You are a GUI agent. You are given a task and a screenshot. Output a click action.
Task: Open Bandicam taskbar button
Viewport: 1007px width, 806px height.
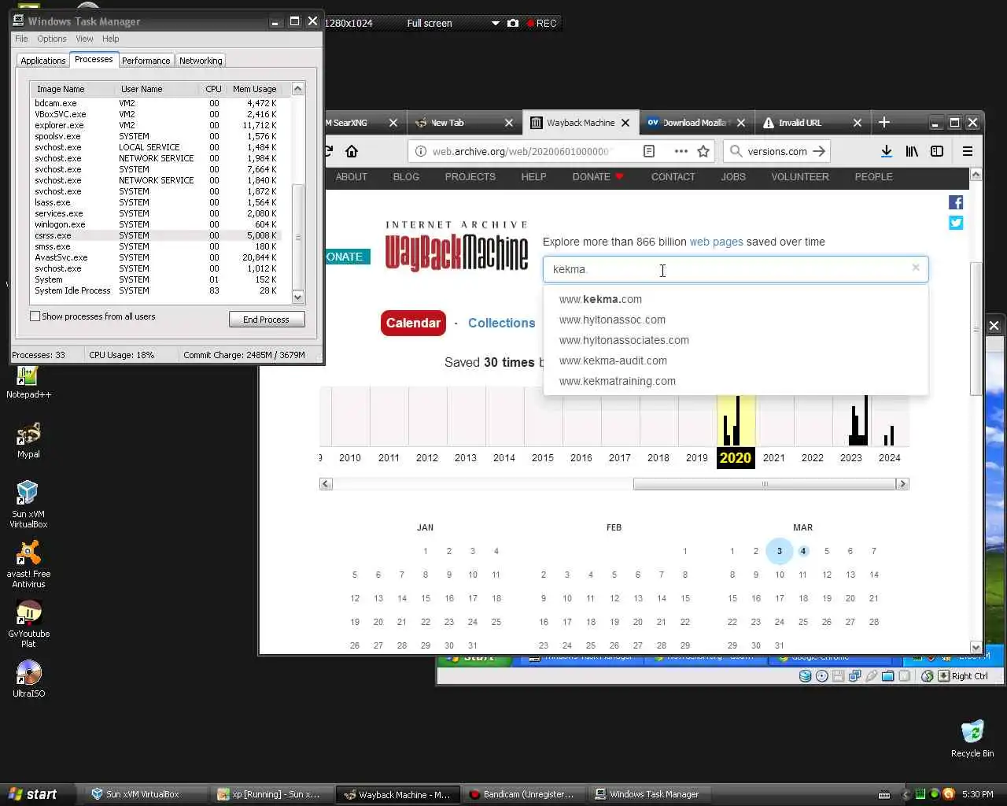click(x=524, y=794)
